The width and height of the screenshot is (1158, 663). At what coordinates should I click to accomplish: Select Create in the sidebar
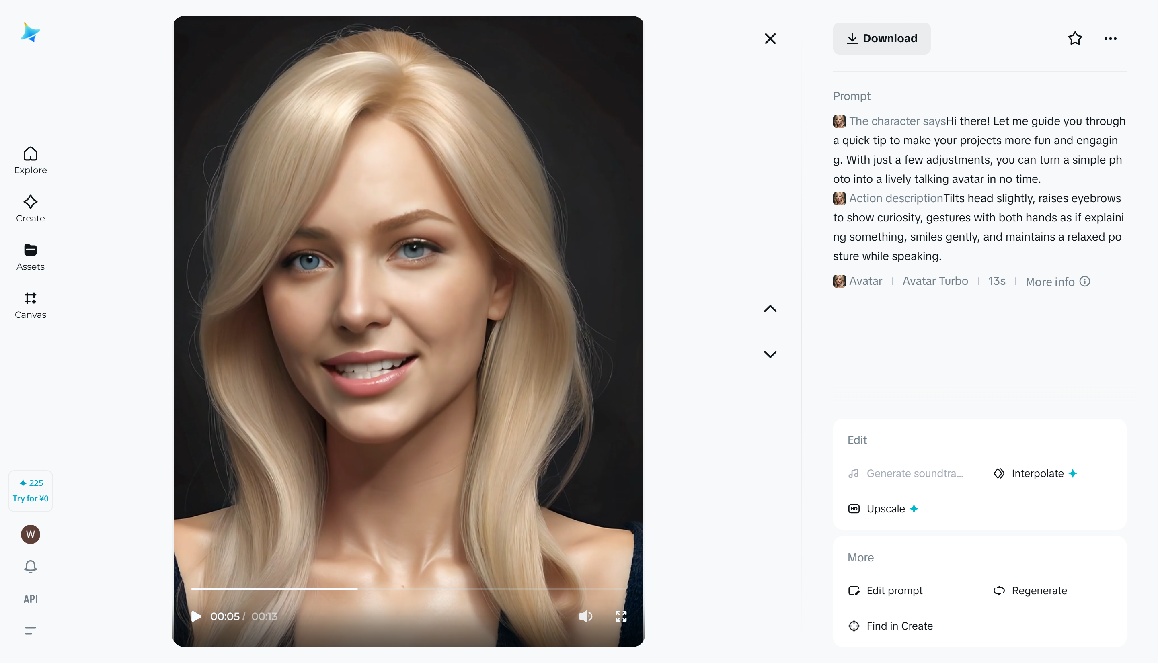(30, 209)
